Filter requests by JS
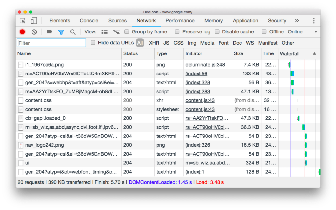Screen dimensions: 336x210 [x=166, y=43]
